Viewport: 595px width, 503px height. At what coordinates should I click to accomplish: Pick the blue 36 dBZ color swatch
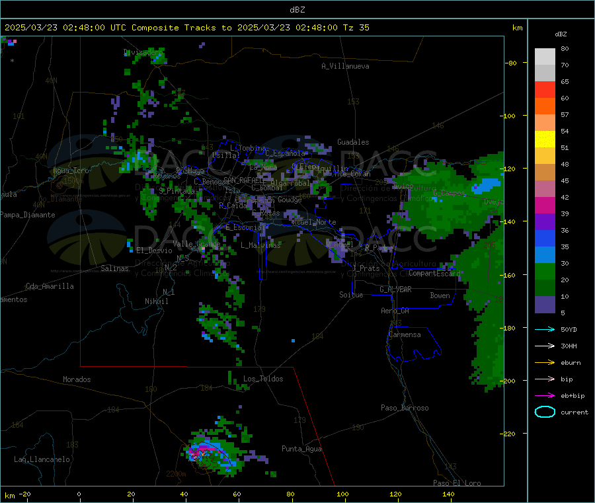click(x=545, y=238)
